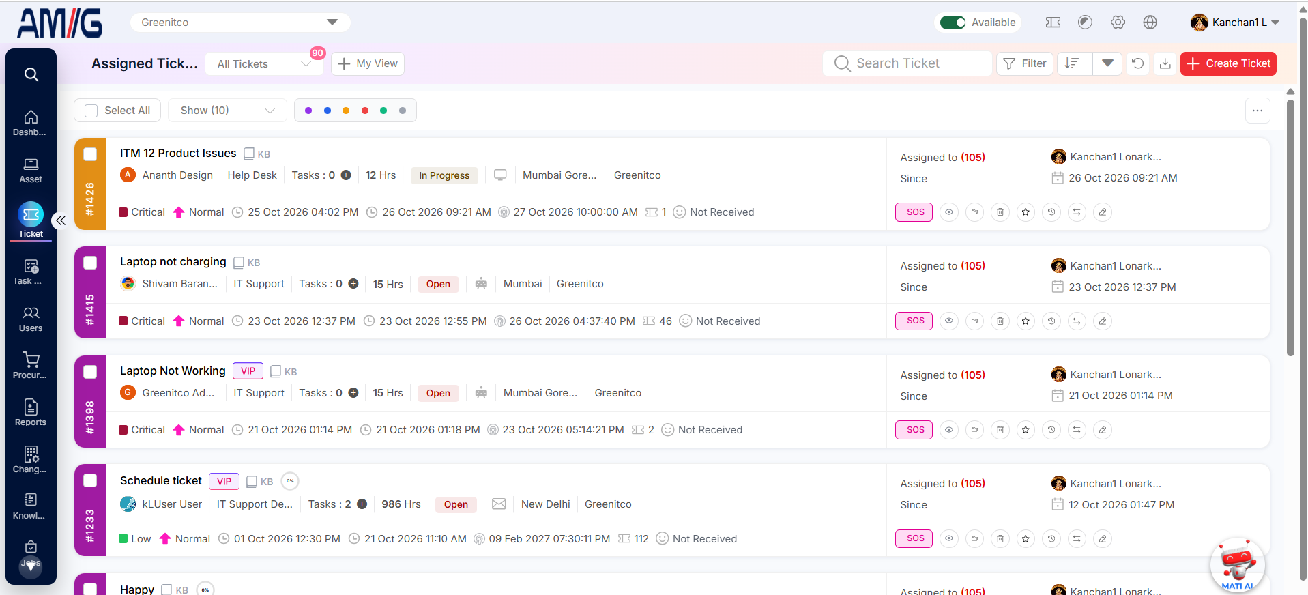
Task: Open the Show (10) page size dropdown
Action: 228,111
